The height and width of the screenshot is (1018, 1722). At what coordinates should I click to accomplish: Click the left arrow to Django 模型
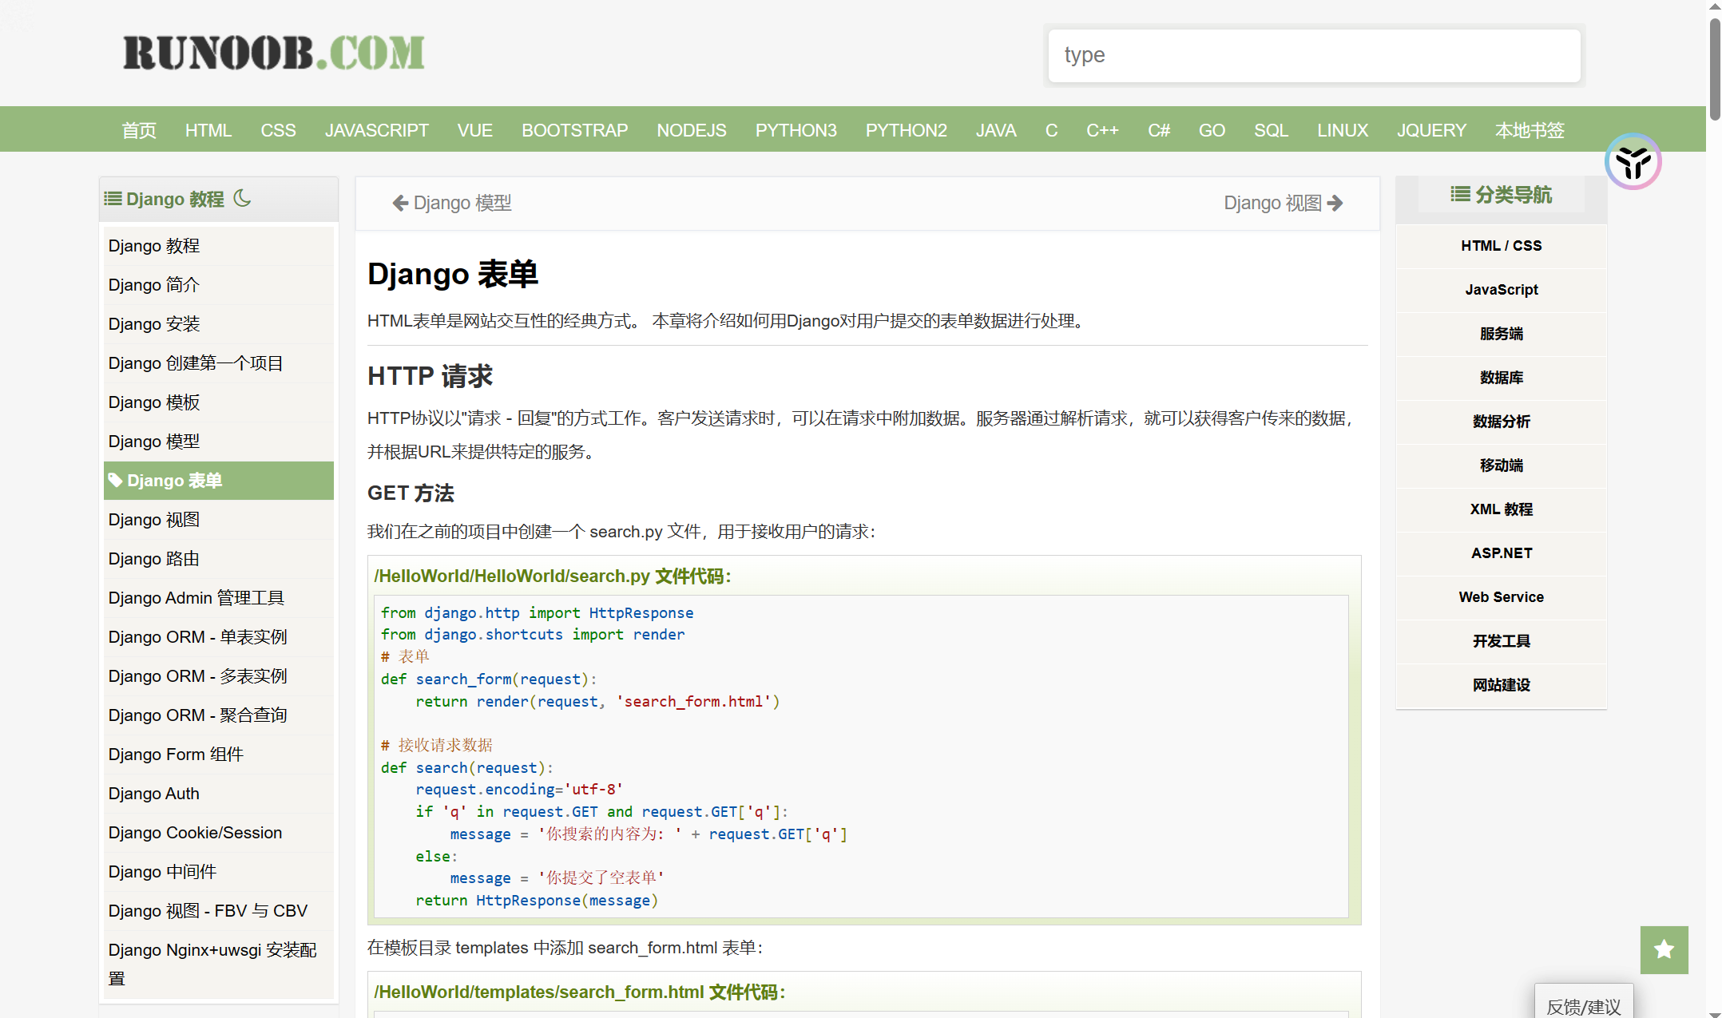click(400, 204)
